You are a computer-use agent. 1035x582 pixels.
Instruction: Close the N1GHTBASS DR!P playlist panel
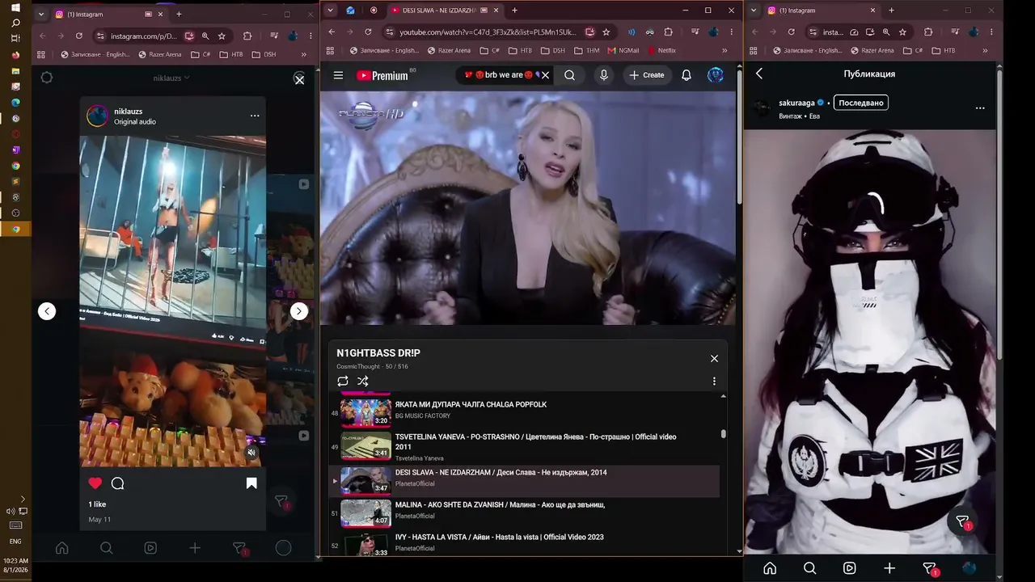pos(714,358)
